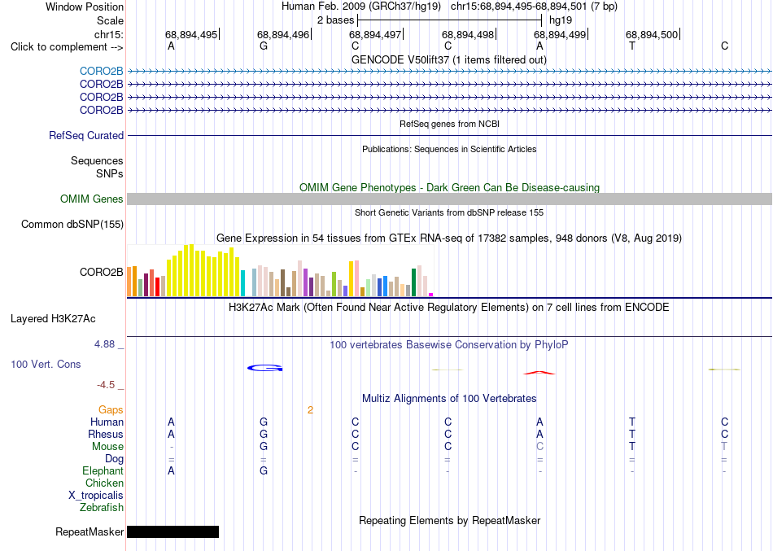
Task: Click the red A PhyloP conservation logo
Action: coord(539,373)
